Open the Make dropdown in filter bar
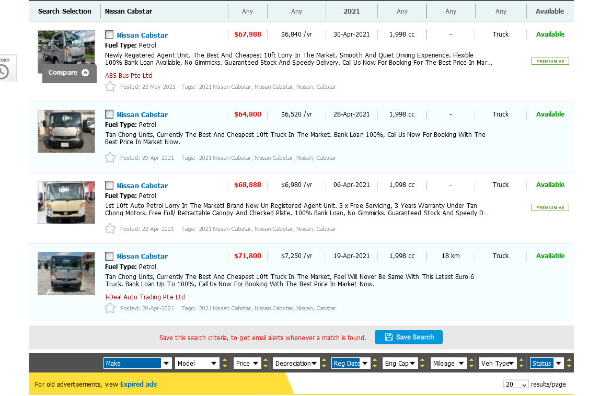The height and width of the screenshot is (396, 611). (138, 364)
